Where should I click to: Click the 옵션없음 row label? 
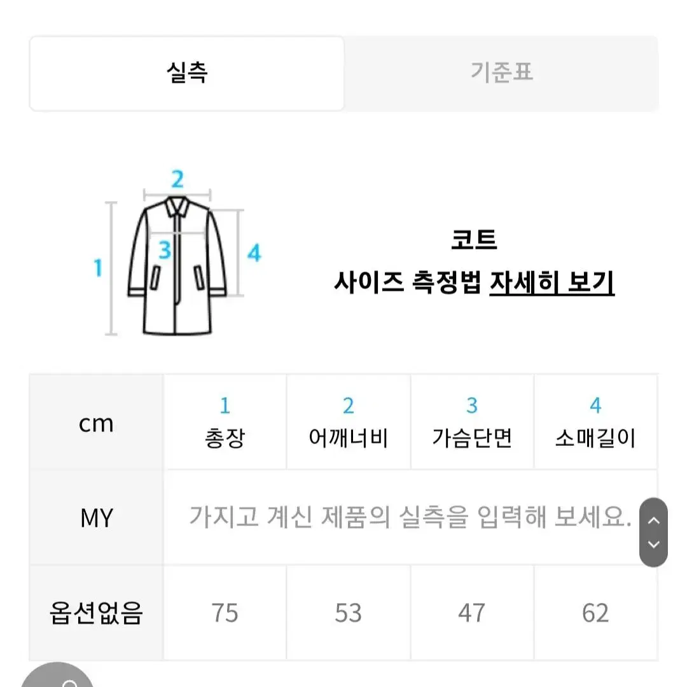[x=97, y=613]
